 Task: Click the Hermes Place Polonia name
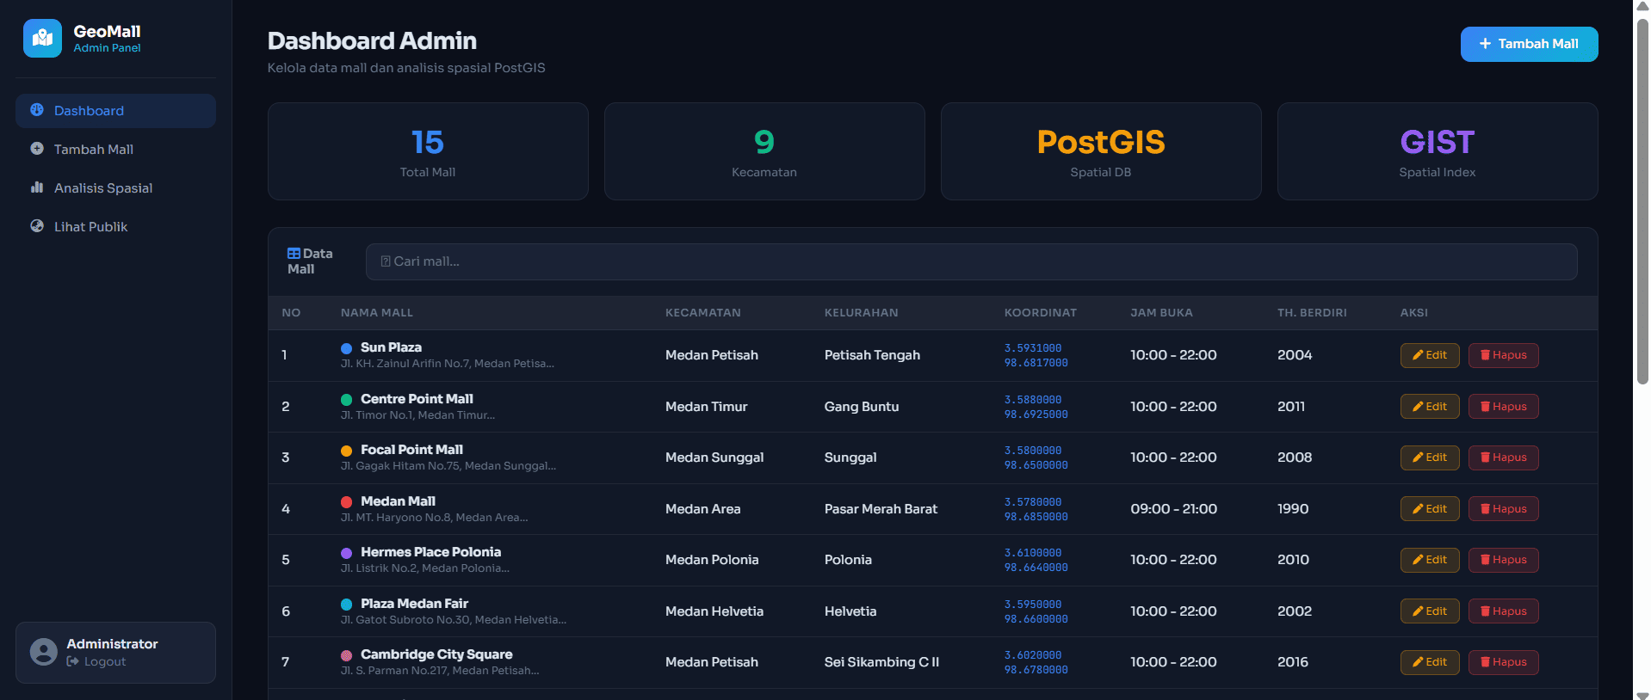click(x=430, y=552)
